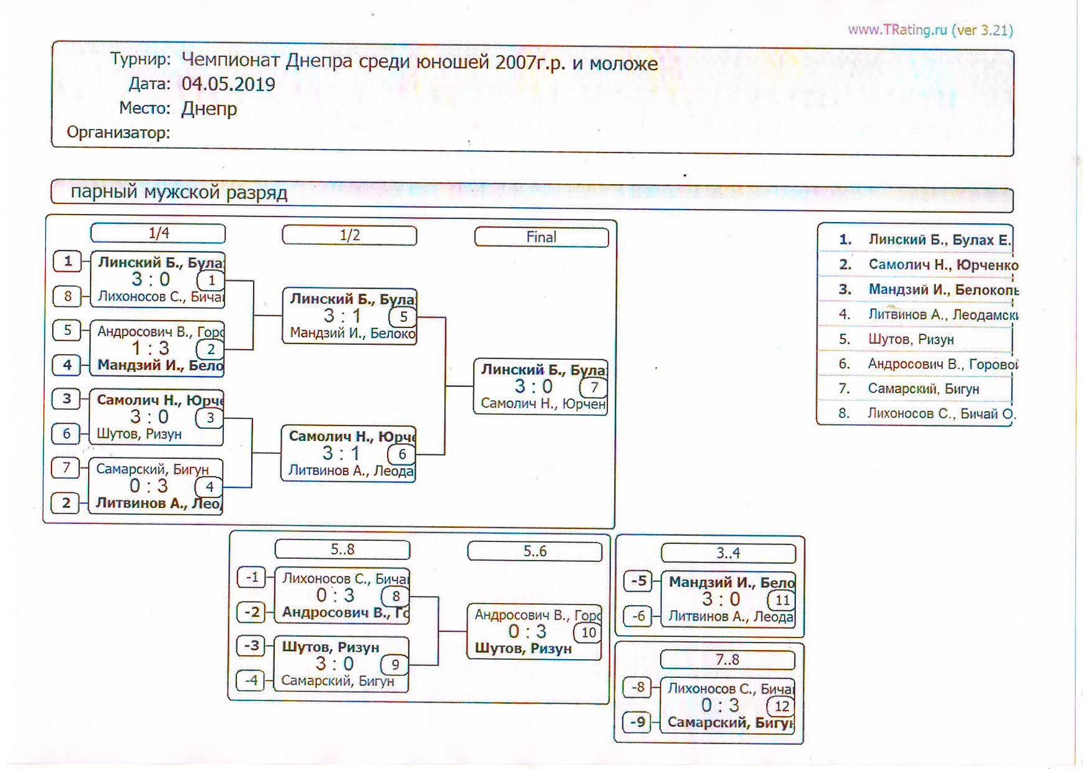Select fifth place row Шутов, Ризун
Screen dimensions: 1088x769
(910, 340)
